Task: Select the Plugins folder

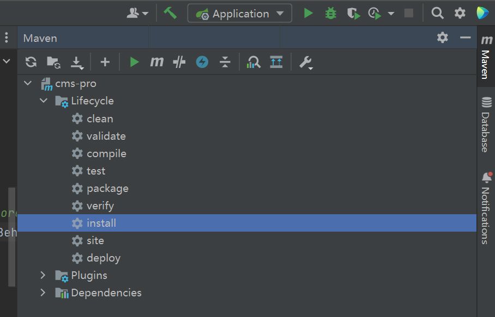Action: pyautogui.click(x=89, y=276)
